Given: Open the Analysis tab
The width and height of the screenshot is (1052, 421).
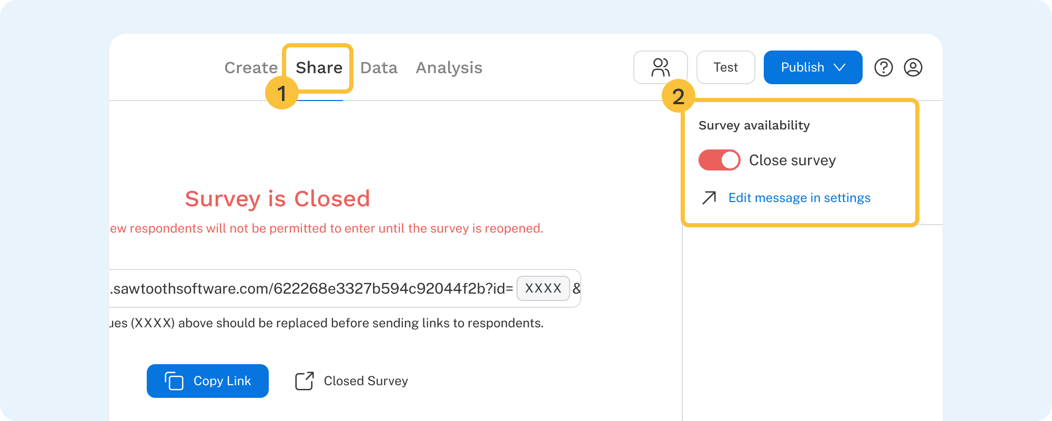Looking at the screenshot, I should 449,68.
